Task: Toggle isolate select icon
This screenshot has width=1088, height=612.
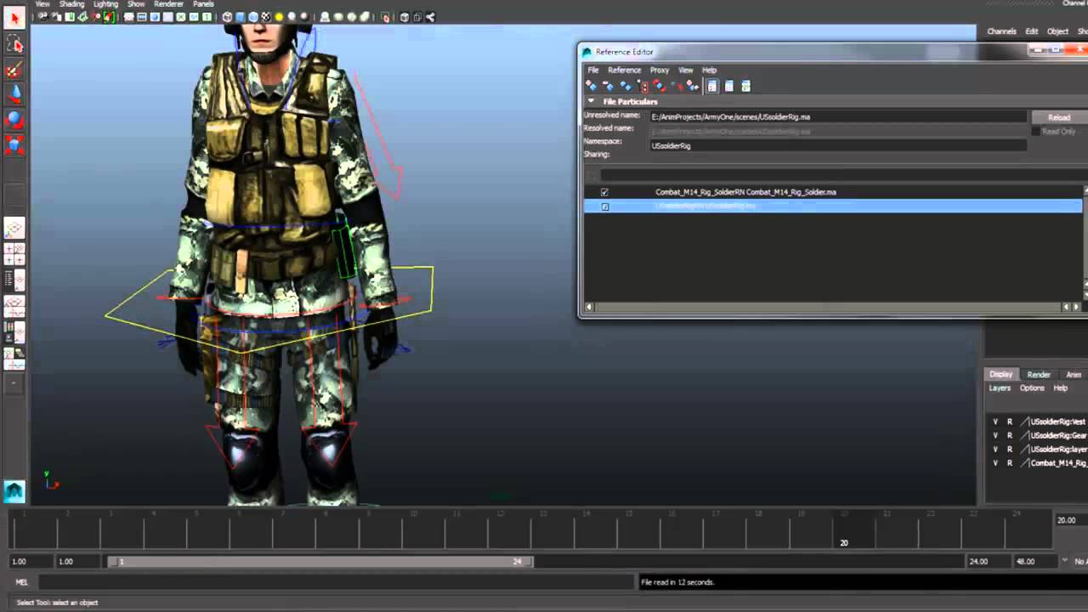Action: click(x=386, y=17)
